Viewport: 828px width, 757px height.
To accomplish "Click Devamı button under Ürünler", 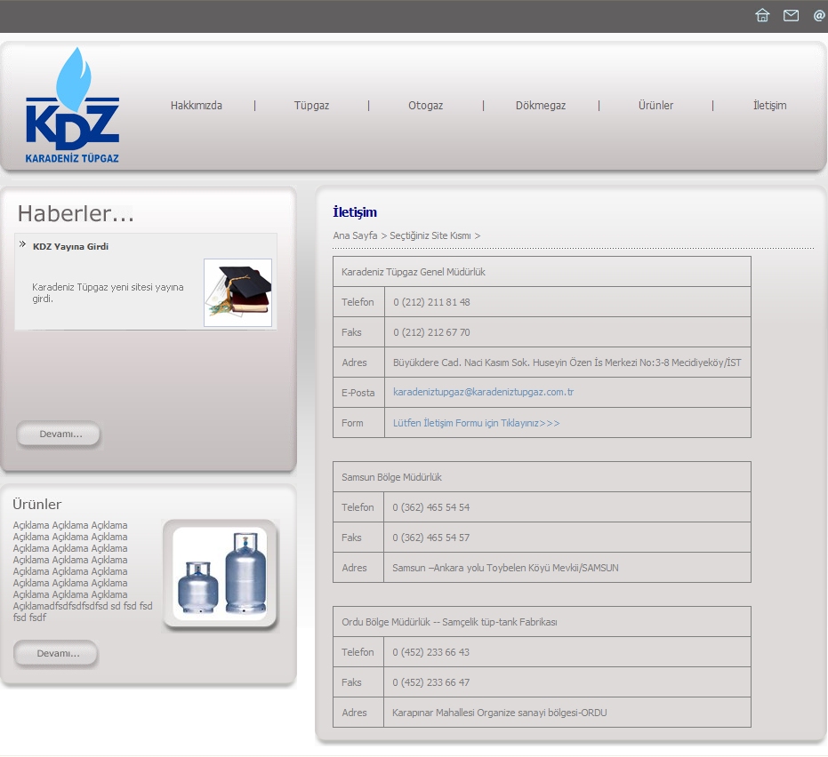I will click(x=56, y=654).
